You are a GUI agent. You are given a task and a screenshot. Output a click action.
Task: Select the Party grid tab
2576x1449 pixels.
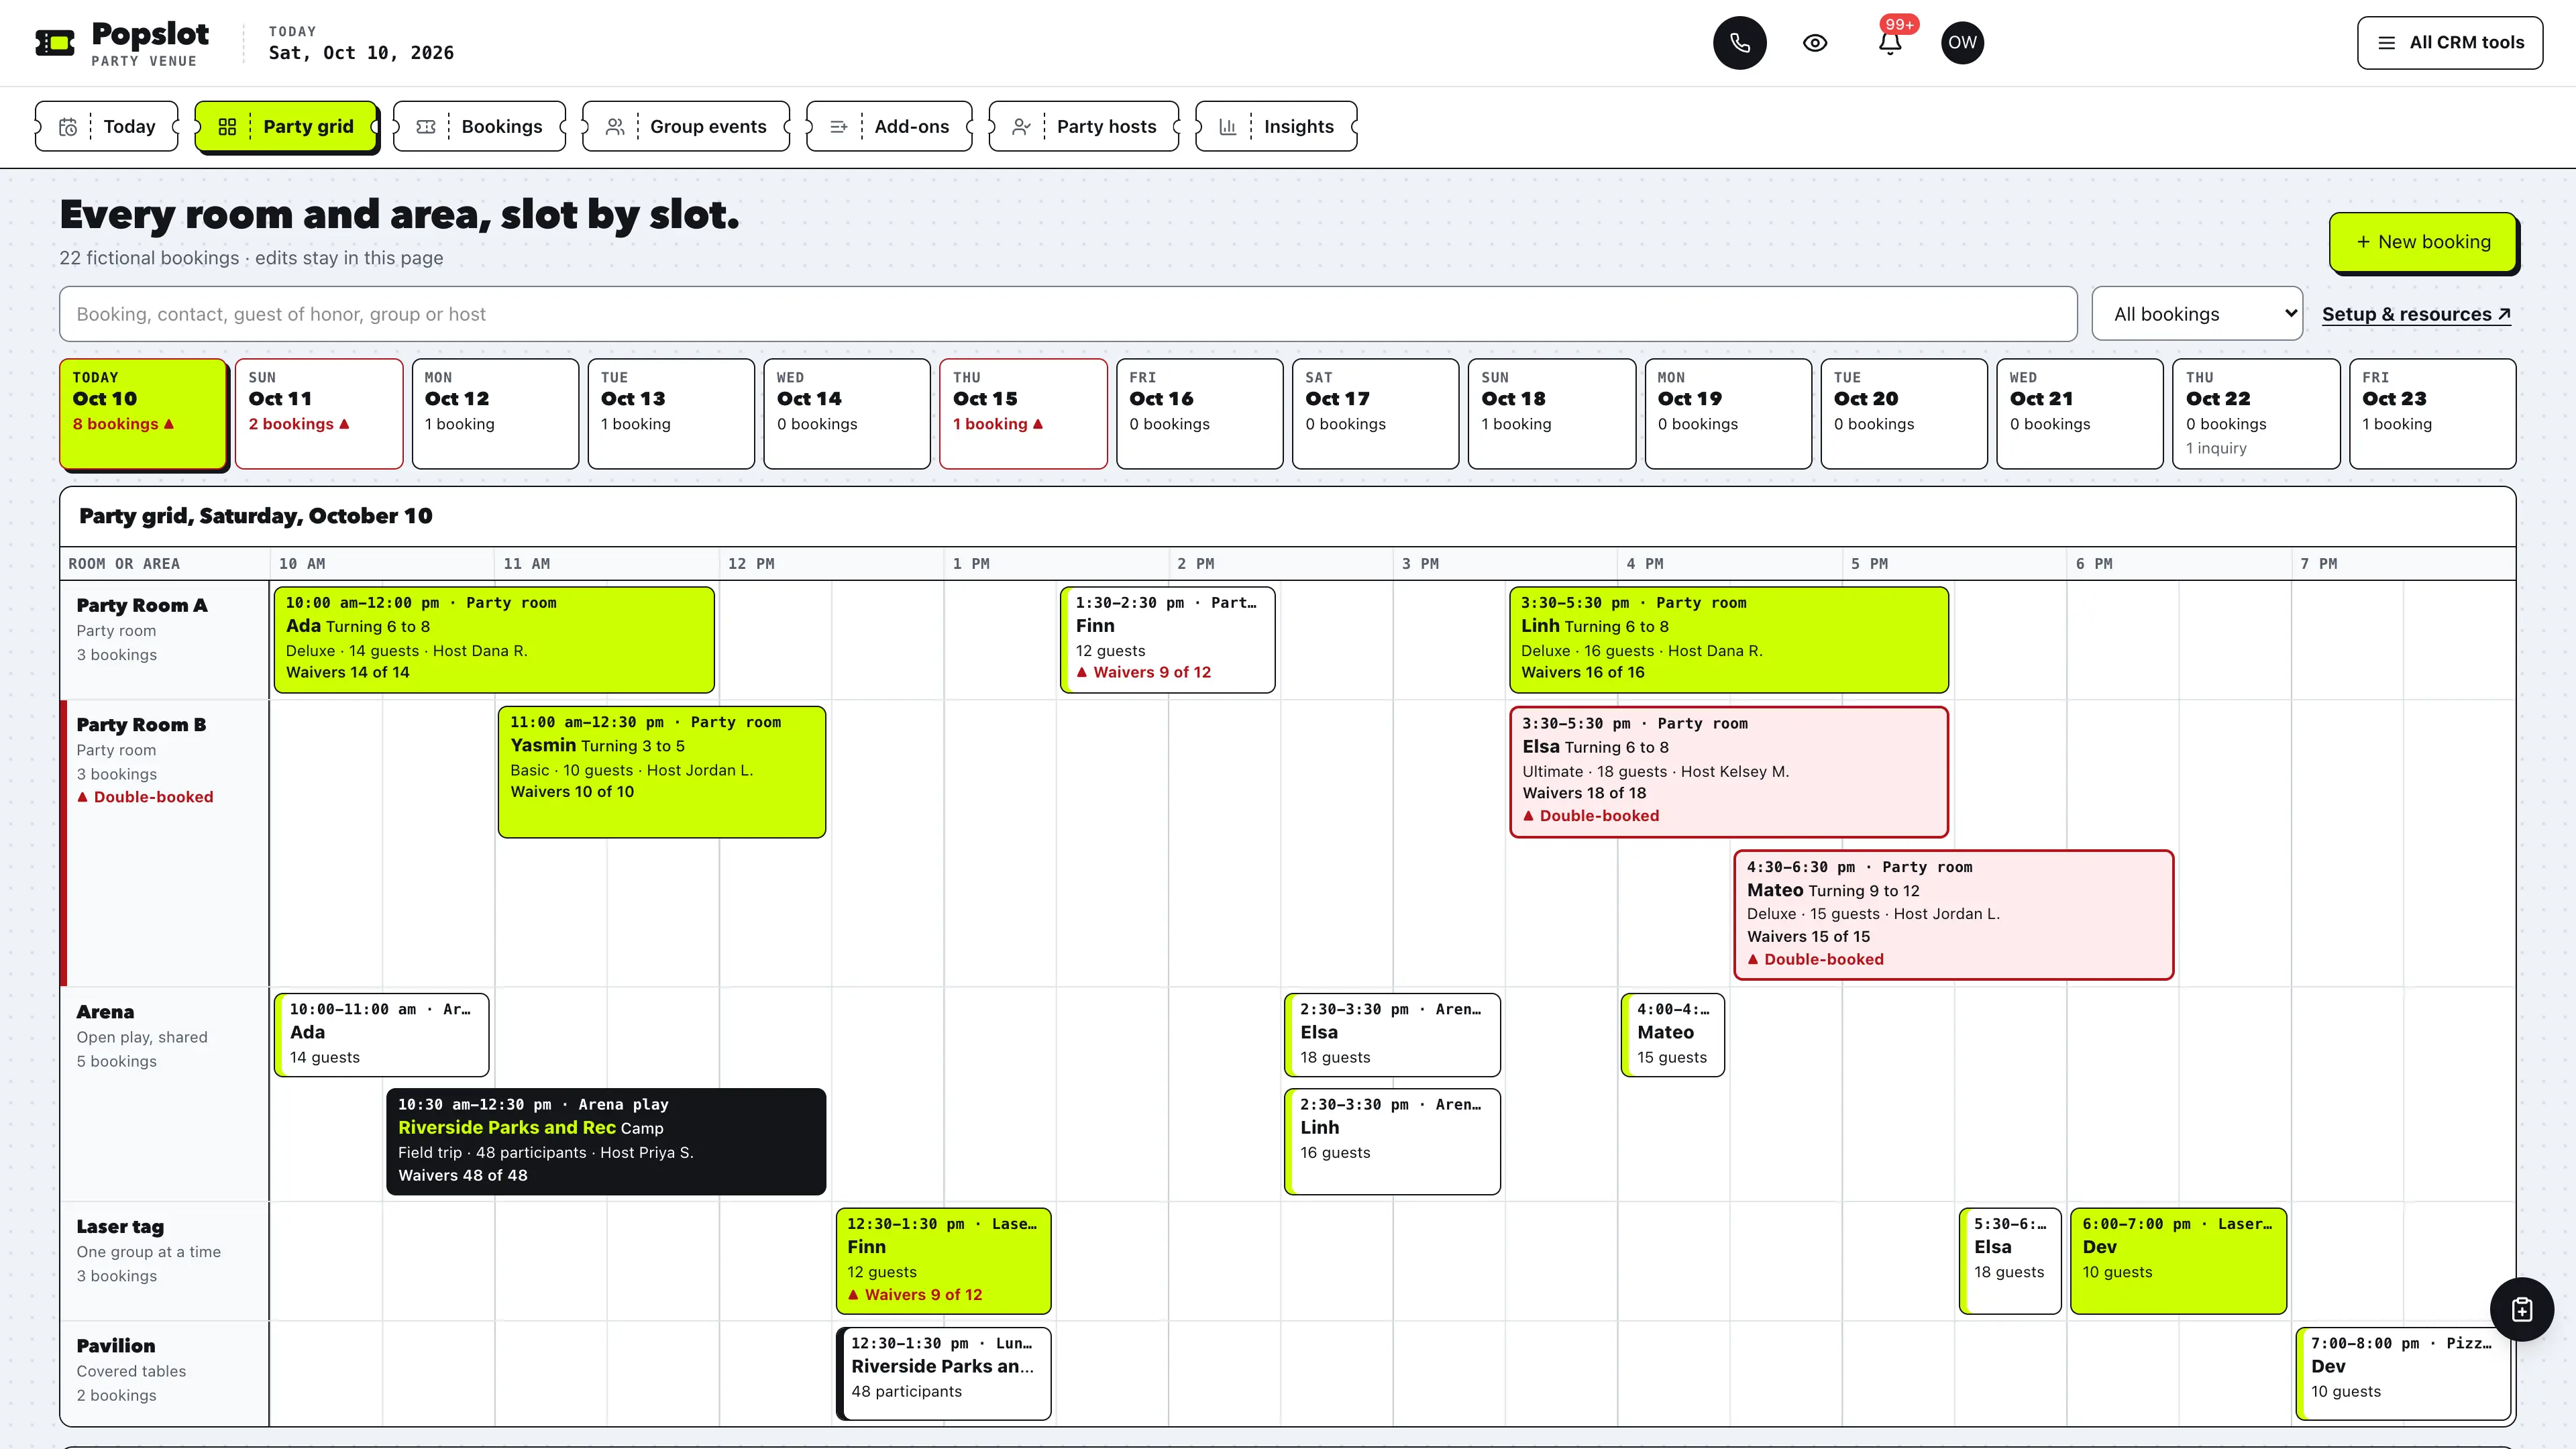tap(286, 127)
